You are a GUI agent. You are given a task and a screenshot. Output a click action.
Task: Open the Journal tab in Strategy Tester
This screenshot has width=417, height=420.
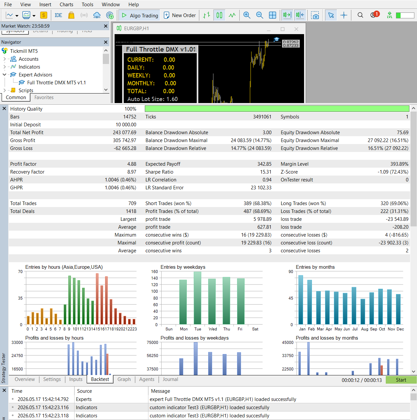[170, 379]
